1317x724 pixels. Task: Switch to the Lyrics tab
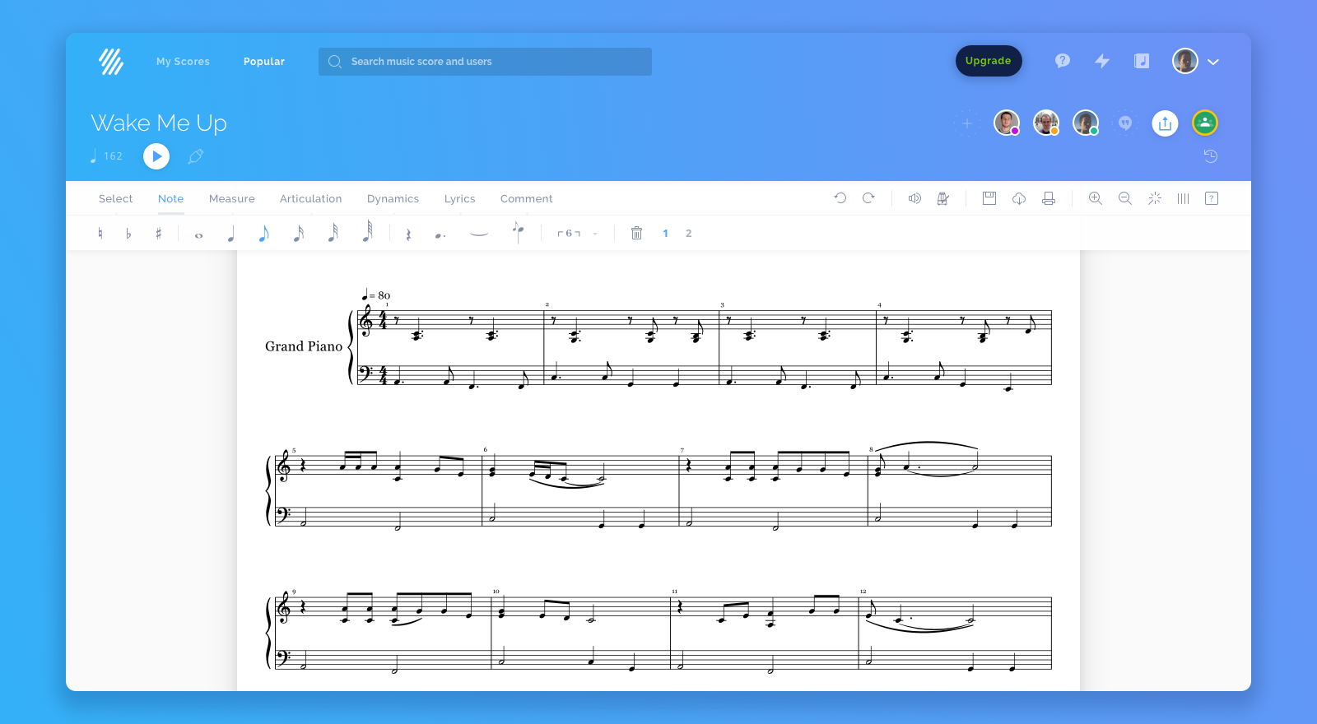tap(459, 199)
